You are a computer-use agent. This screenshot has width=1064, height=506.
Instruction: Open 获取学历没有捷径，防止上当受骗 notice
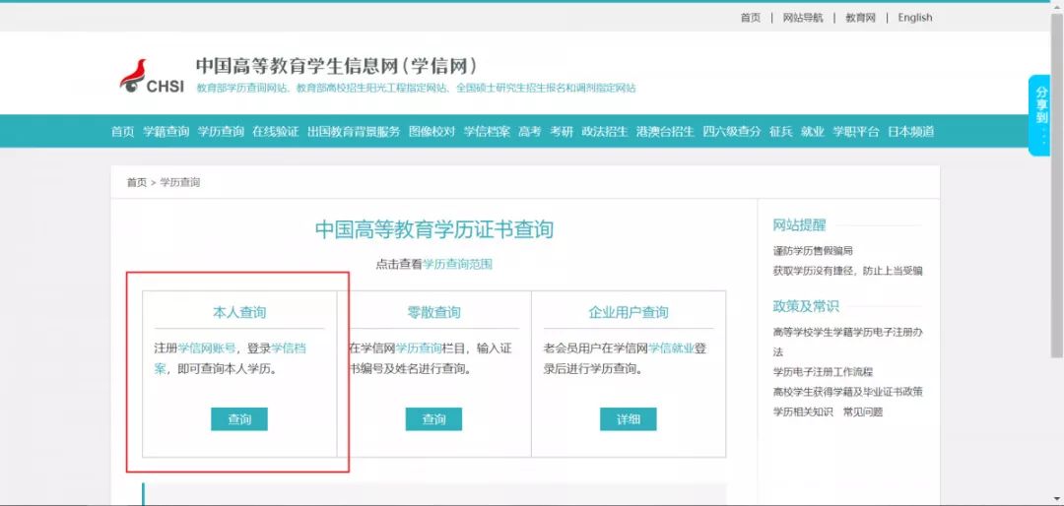(847, 271)
